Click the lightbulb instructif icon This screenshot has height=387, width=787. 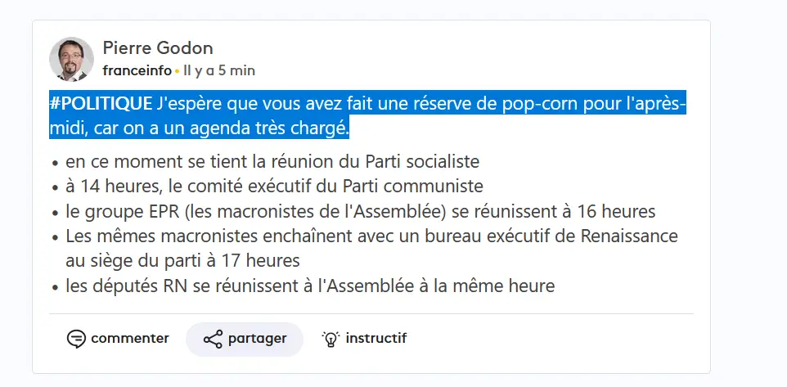click(x=331, y=339)
